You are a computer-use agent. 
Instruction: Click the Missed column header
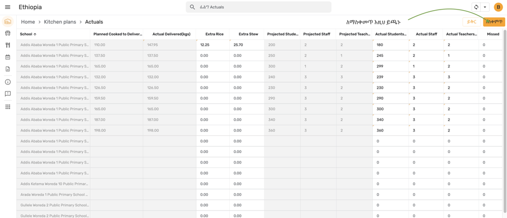493,34
